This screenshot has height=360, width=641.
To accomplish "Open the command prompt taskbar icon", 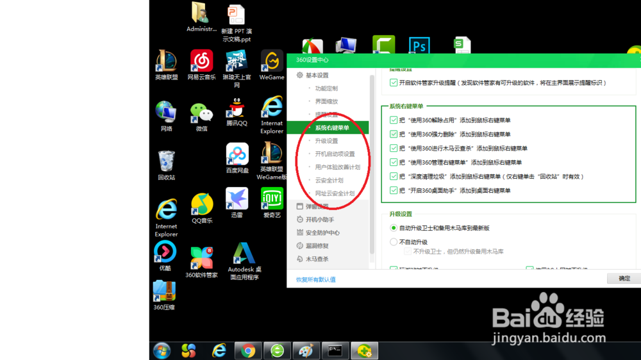I will point(335,350).
